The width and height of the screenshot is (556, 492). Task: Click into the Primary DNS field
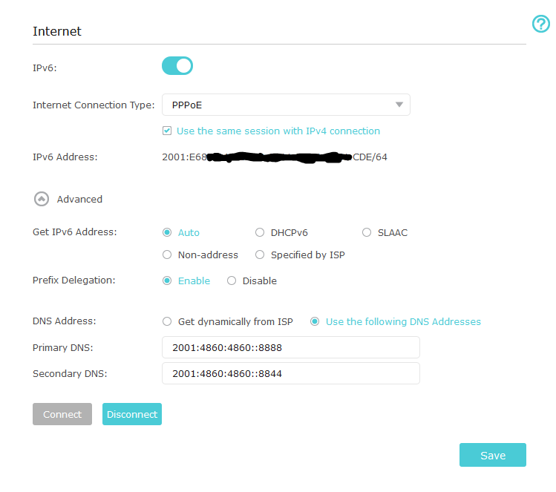(290, 347)
